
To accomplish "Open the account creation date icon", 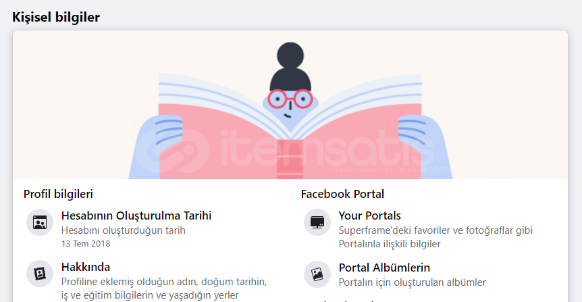I will point(40,222).
